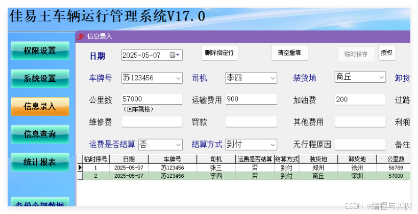Screen dimensions: 418x214
Task: Open 信息查询 page
Action: click(40, 134)
